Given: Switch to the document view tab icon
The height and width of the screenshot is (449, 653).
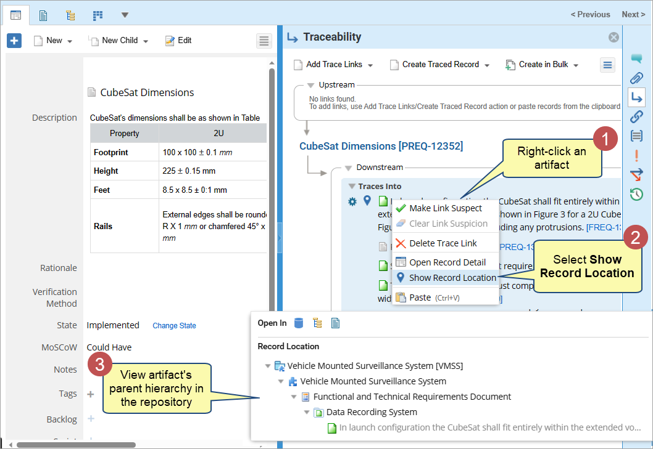Looking at the screenshot, I should click(43, 16).
